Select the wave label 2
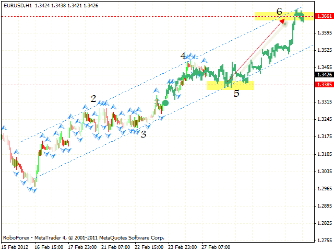The height and width of the screenshot is (251, 334). pyautogui.click(x=93, y=98)
